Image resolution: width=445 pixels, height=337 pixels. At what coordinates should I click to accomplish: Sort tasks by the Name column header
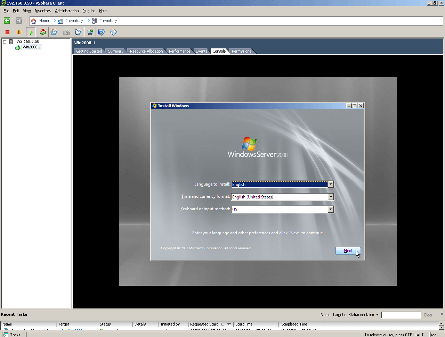click(x=28, y=324)
